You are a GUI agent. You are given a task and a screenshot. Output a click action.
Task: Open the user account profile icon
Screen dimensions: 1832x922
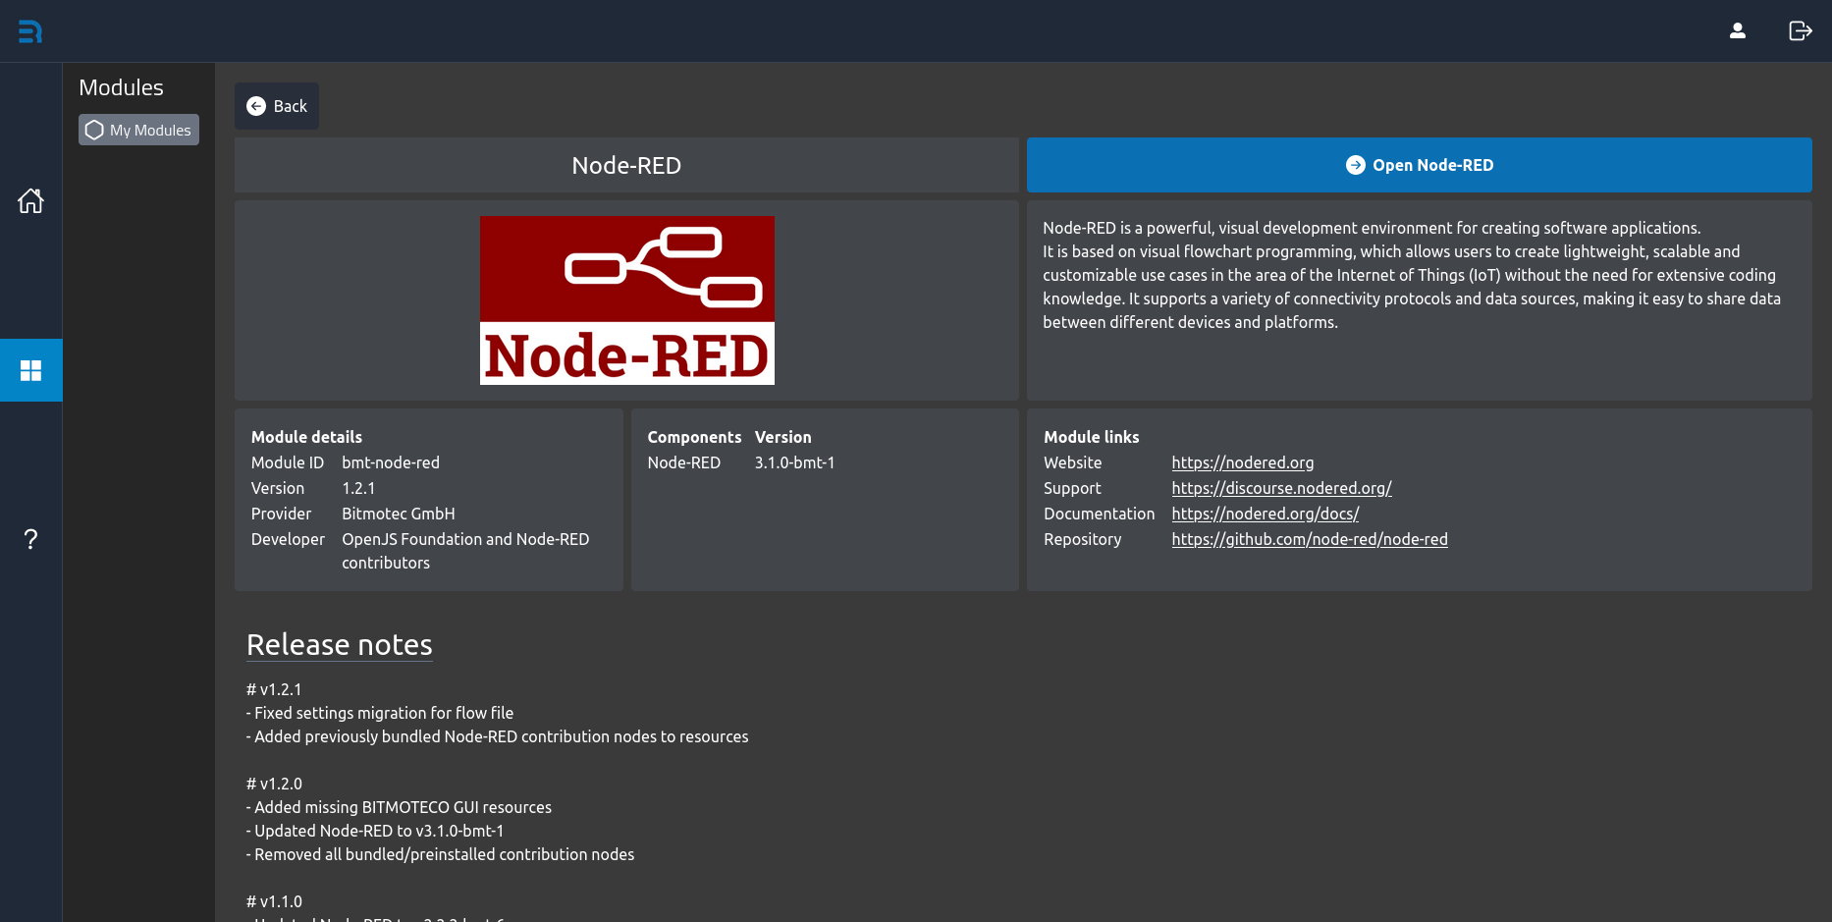point(1738,31)
